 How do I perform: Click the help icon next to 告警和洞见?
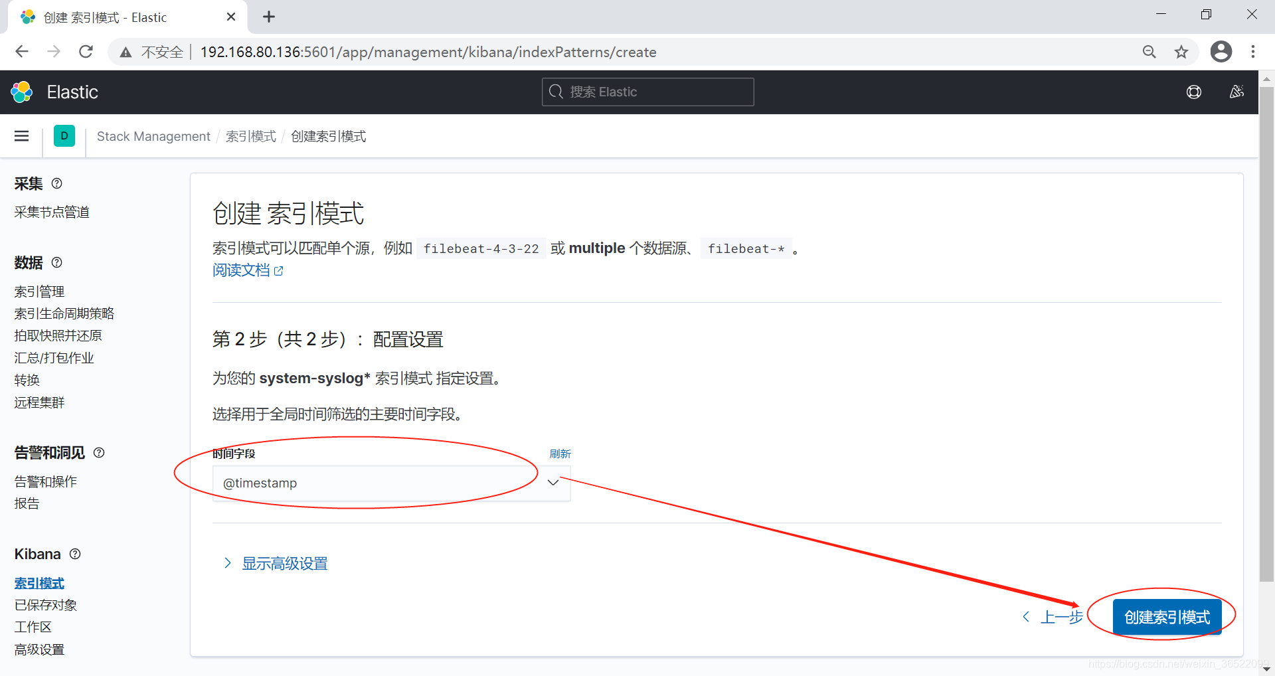tap(99, 452)
